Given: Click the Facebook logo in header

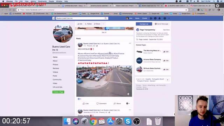Looking at the screenshot, I should coord(54,18).
